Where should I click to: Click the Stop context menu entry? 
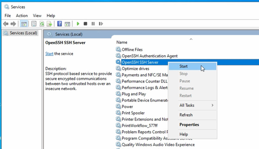193,74
